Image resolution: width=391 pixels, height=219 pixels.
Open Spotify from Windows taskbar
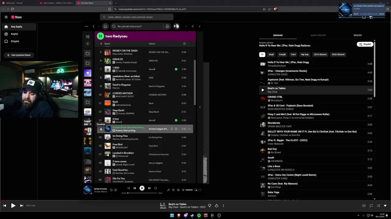click(x=199, y=215)
